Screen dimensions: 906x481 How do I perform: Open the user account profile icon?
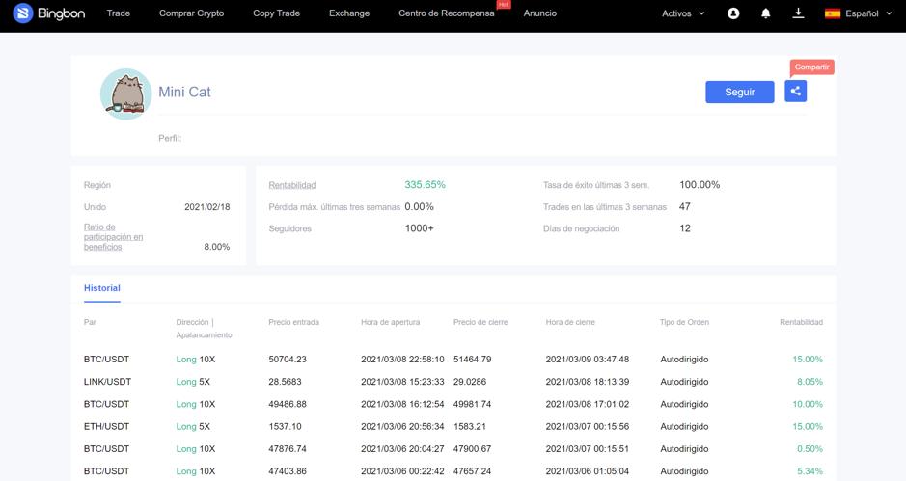pos(733,13)
